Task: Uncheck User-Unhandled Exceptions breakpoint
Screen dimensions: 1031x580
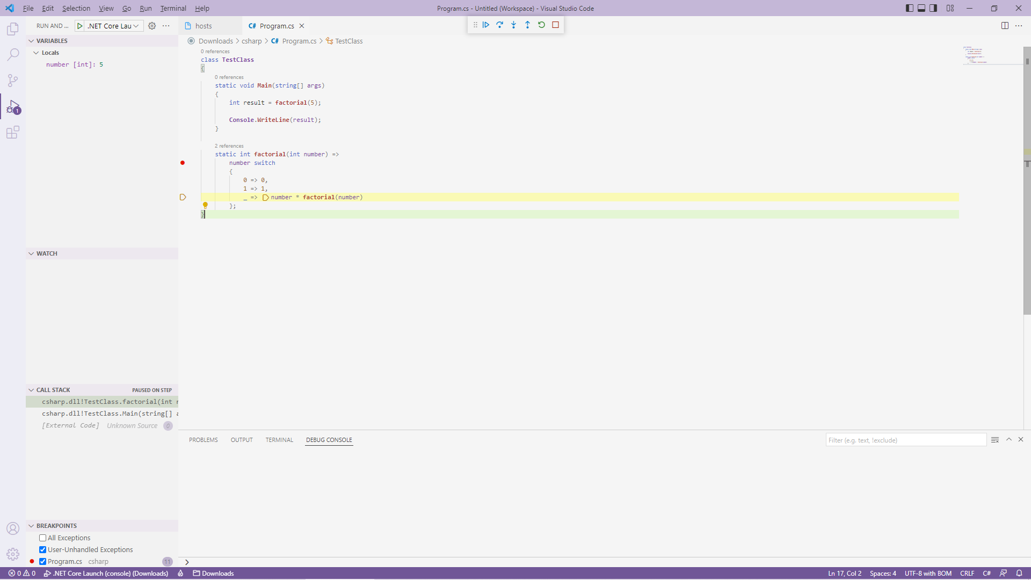Action: (42, 549)
